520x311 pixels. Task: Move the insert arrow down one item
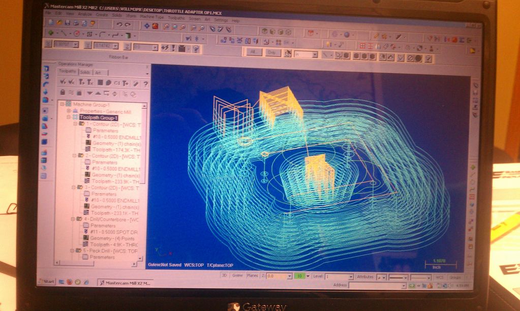(89, 93)
